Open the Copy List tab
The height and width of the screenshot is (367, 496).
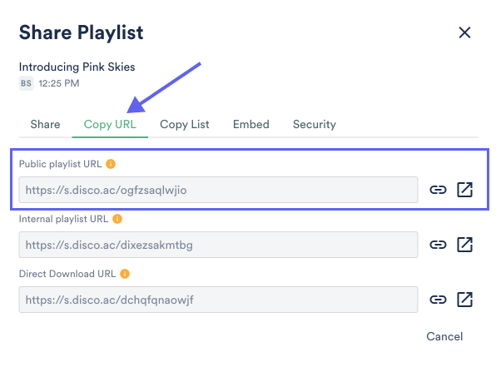pyautogui.click(x=185, y=124)
